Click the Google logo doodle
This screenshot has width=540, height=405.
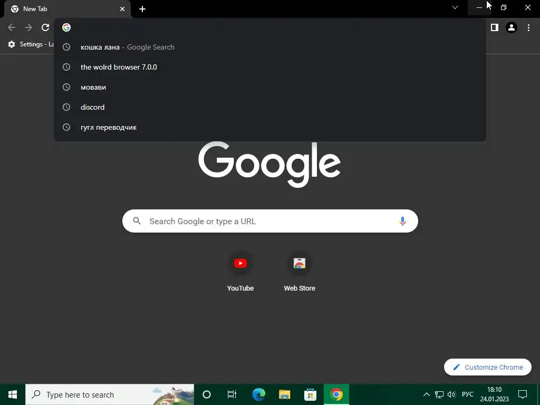pos(269,165)
